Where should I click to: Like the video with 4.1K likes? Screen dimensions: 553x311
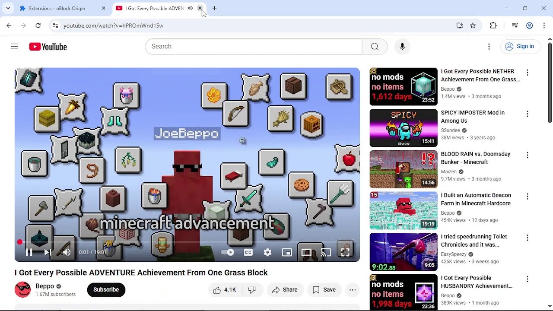click(x=225, y=290)
